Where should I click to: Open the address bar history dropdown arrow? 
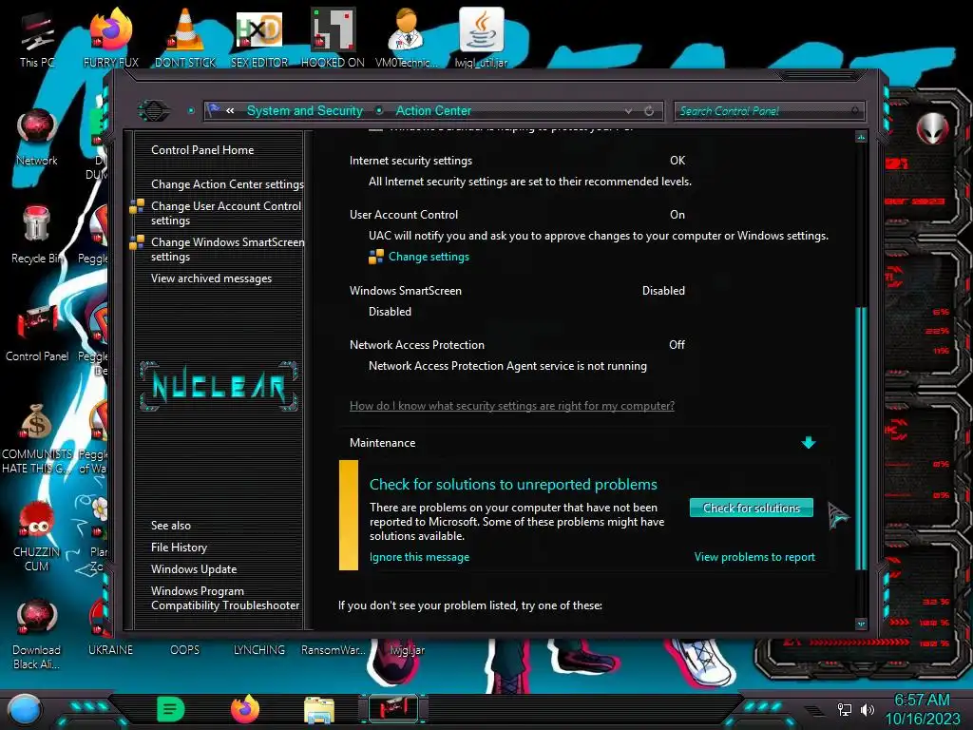(629, 111)
